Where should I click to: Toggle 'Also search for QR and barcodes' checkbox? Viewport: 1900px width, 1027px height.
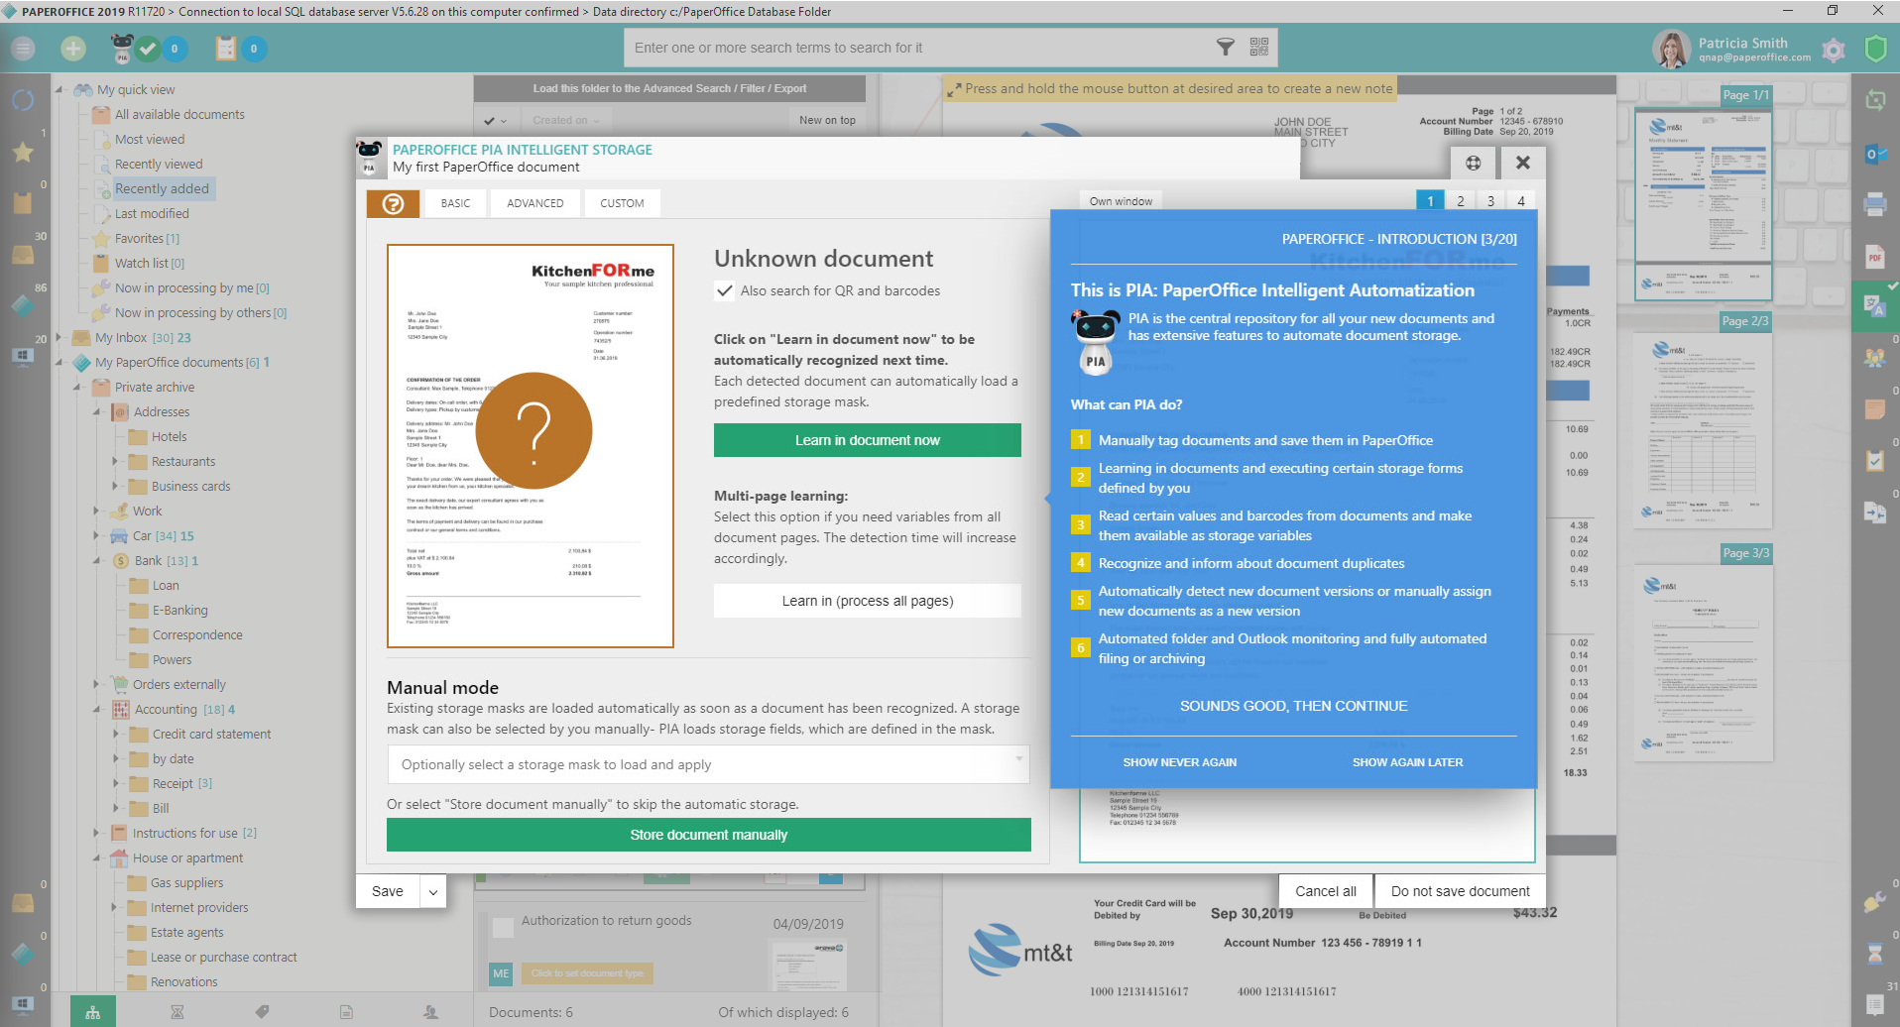(x=724, y=291)
